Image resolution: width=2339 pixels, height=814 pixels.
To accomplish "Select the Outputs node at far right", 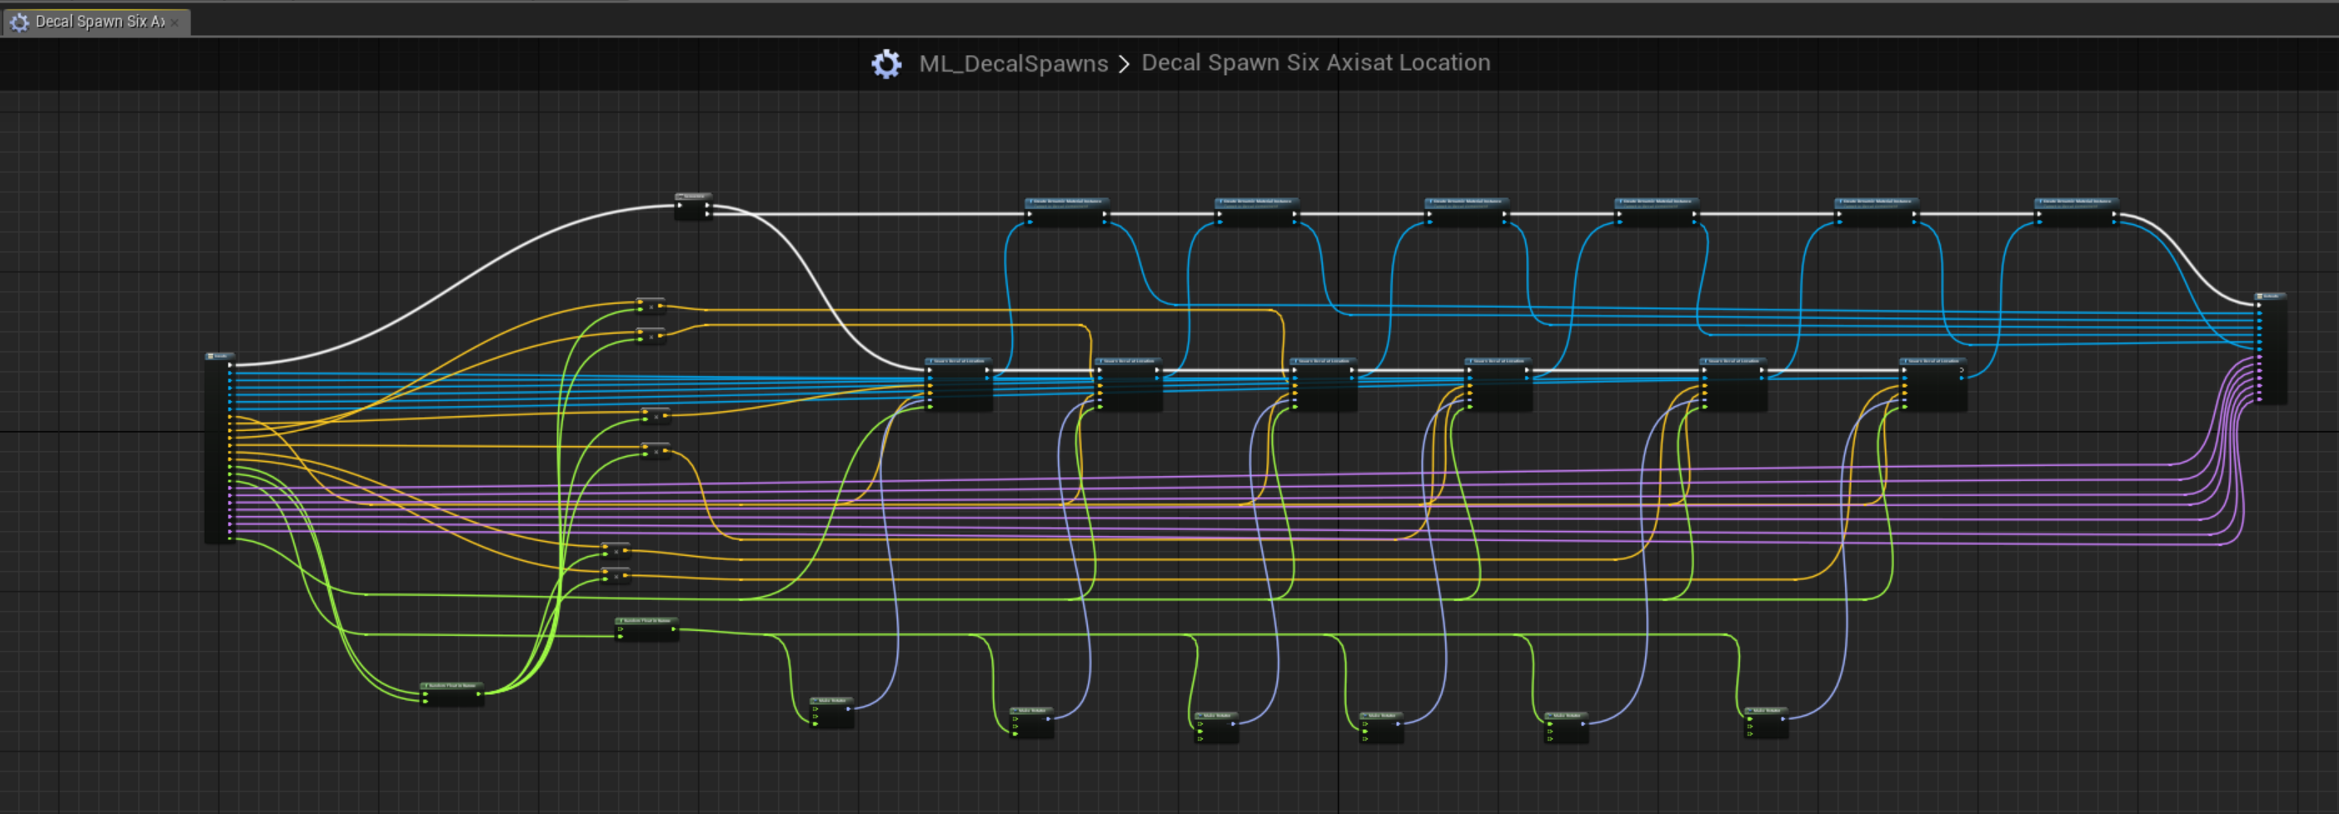I will [x=2272, y=354].
